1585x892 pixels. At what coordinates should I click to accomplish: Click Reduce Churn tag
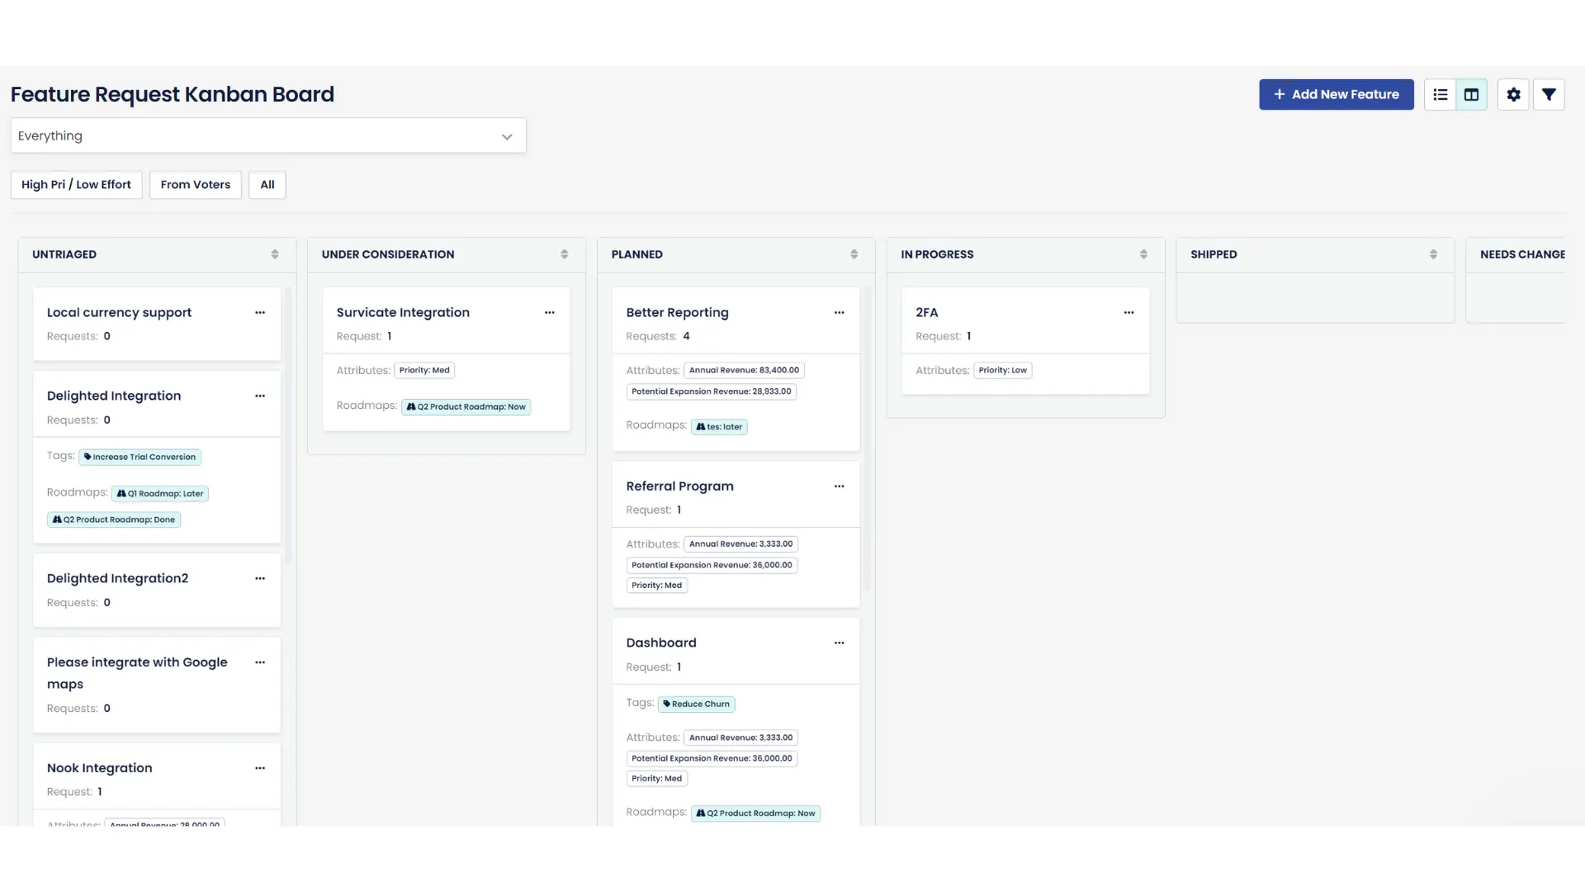coord(697,705)
